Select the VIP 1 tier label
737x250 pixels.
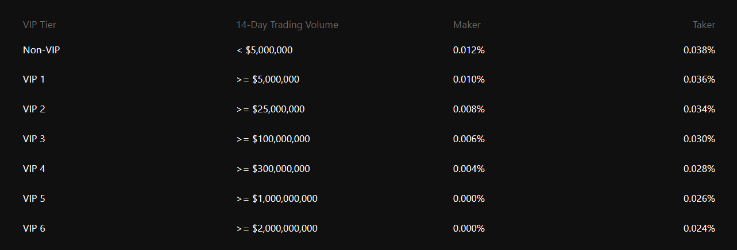tap(34, 79)
